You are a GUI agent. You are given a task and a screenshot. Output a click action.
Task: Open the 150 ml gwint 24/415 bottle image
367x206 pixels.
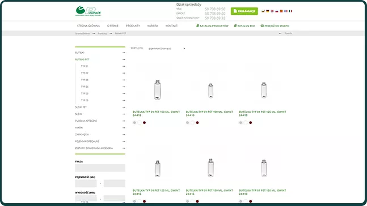(x=210, y=168)
